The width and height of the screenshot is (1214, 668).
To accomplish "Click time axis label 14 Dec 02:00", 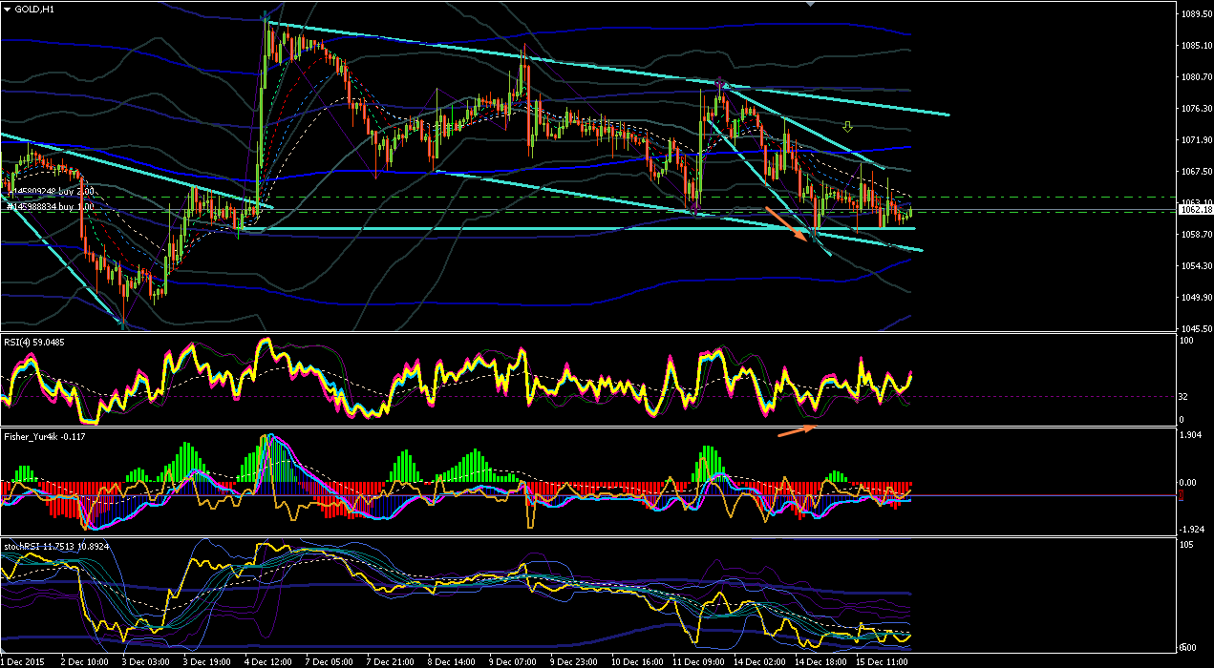I will pyautogui.click(x=761, y=660).
